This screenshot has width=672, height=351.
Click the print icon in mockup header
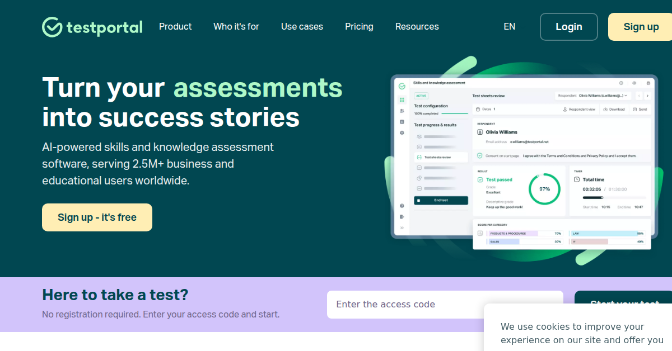tap(648, 83)
